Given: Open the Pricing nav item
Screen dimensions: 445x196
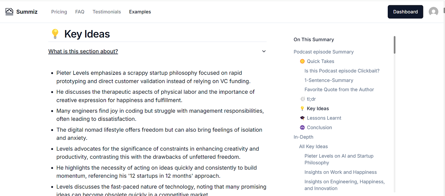Looking at the screenshot, I should 59,12.
